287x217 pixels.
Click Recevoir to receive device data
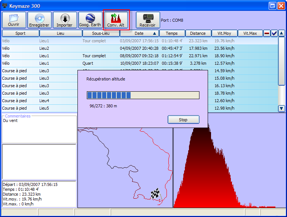[x=148, y=20]
